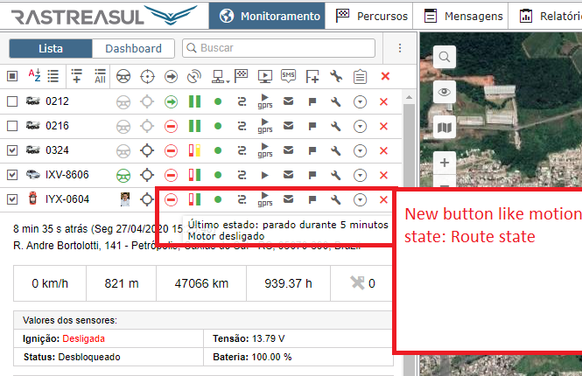Screen dimensions: 582x376
Task: Click the zoom in plus button on map
Action: click(x=445, y=163)
